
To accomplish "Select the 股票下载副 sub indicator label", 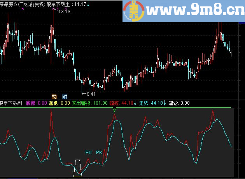I will pyautogui.click(x=11, y=103).
